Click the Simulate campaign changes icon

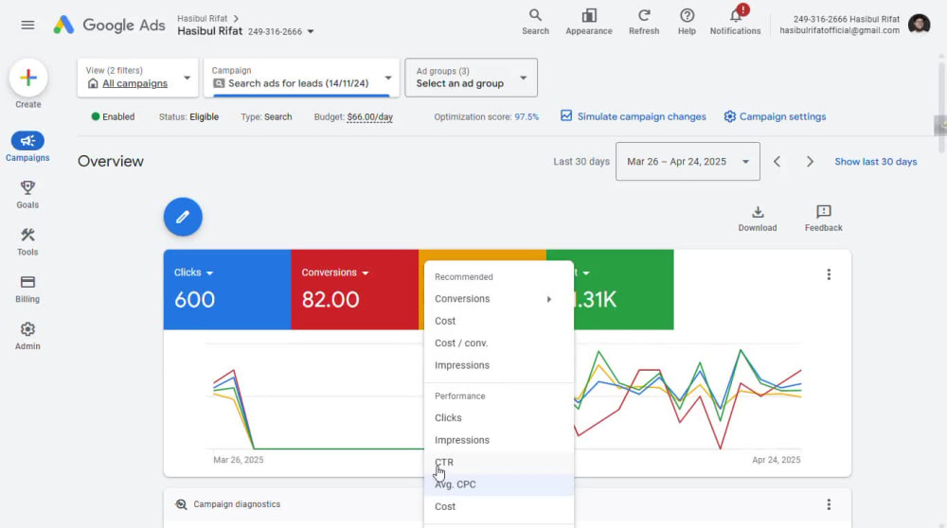[x=566, y=115]
